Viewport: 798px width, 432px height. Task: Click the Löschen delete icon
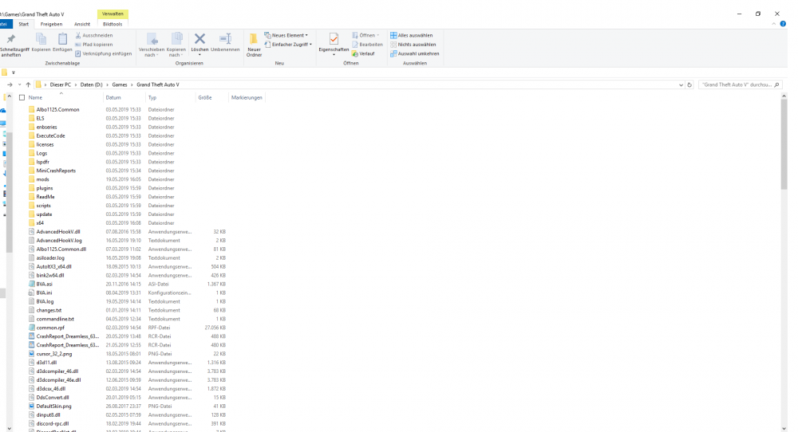coord(199,39)
